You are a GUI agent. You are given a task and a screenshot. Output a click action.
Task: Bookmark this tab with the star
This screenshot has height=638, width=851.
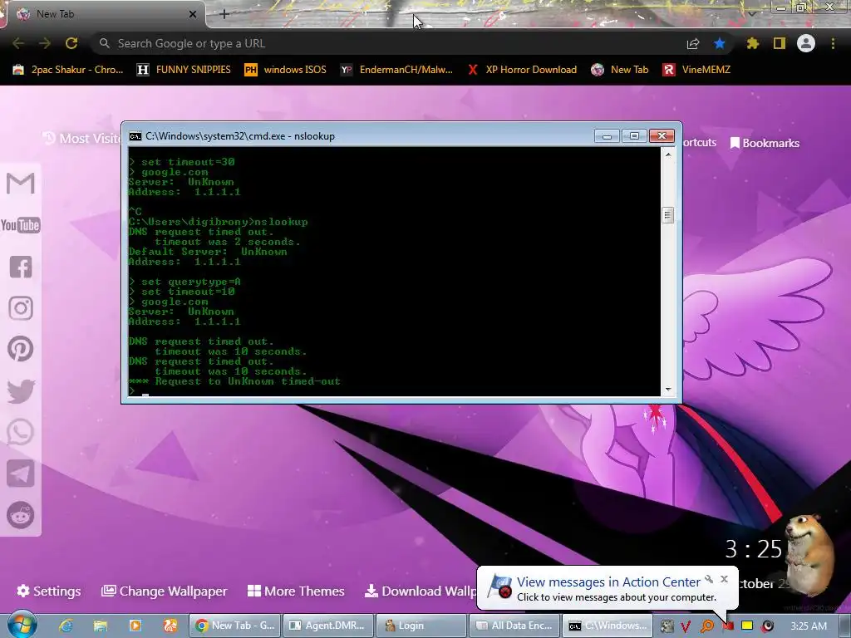[720, 43]
